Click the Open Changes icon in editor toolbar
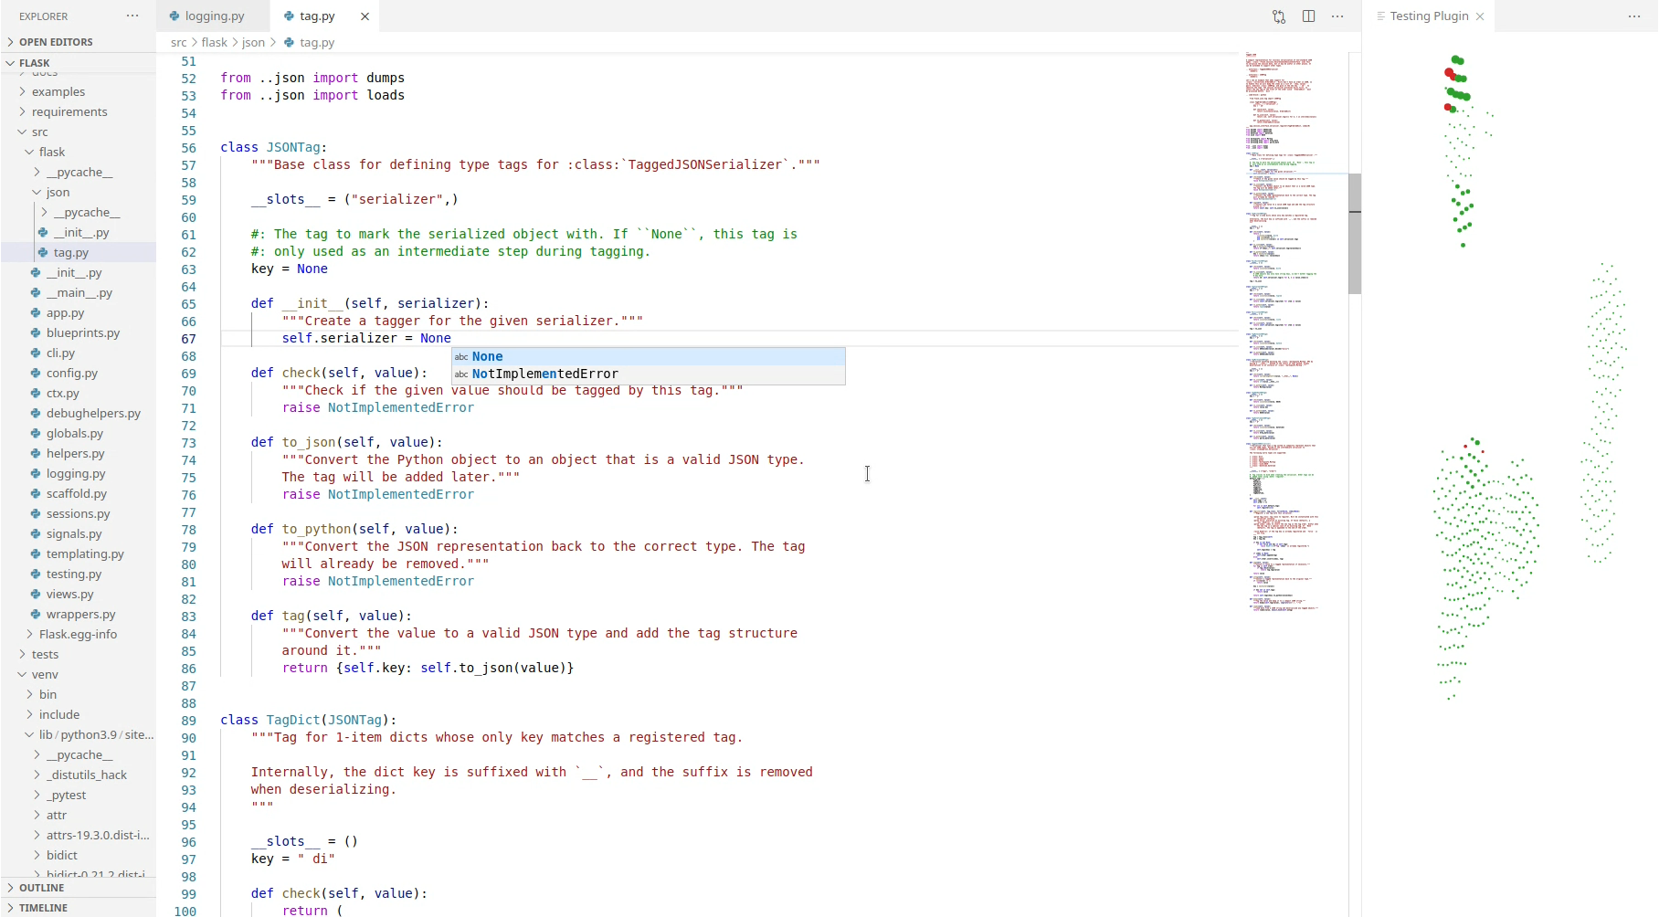1659x917 pixels. (x=1278, y=16)
